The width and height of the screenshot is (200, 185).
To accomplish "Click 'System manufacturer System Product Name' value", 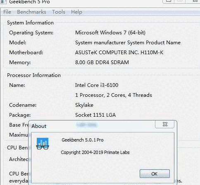I will click(x=128, y=43).
